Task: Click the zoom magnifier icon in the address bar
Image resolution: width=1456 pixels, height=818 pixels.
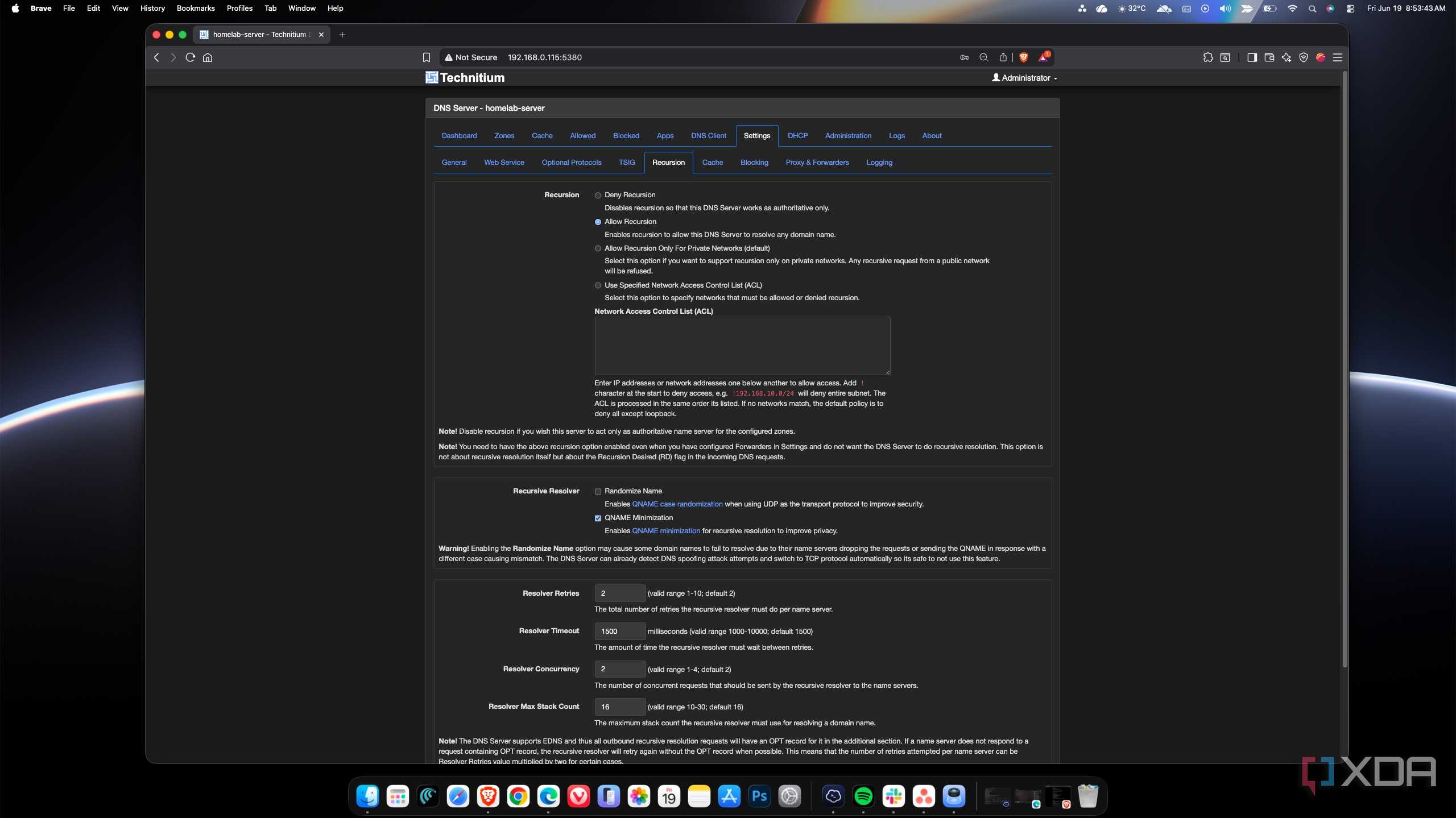Action: click(984, 57)
